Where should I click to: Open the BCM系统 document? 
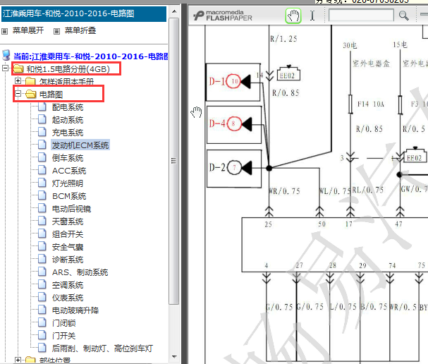pyautogui.click(x=69, y=196)
